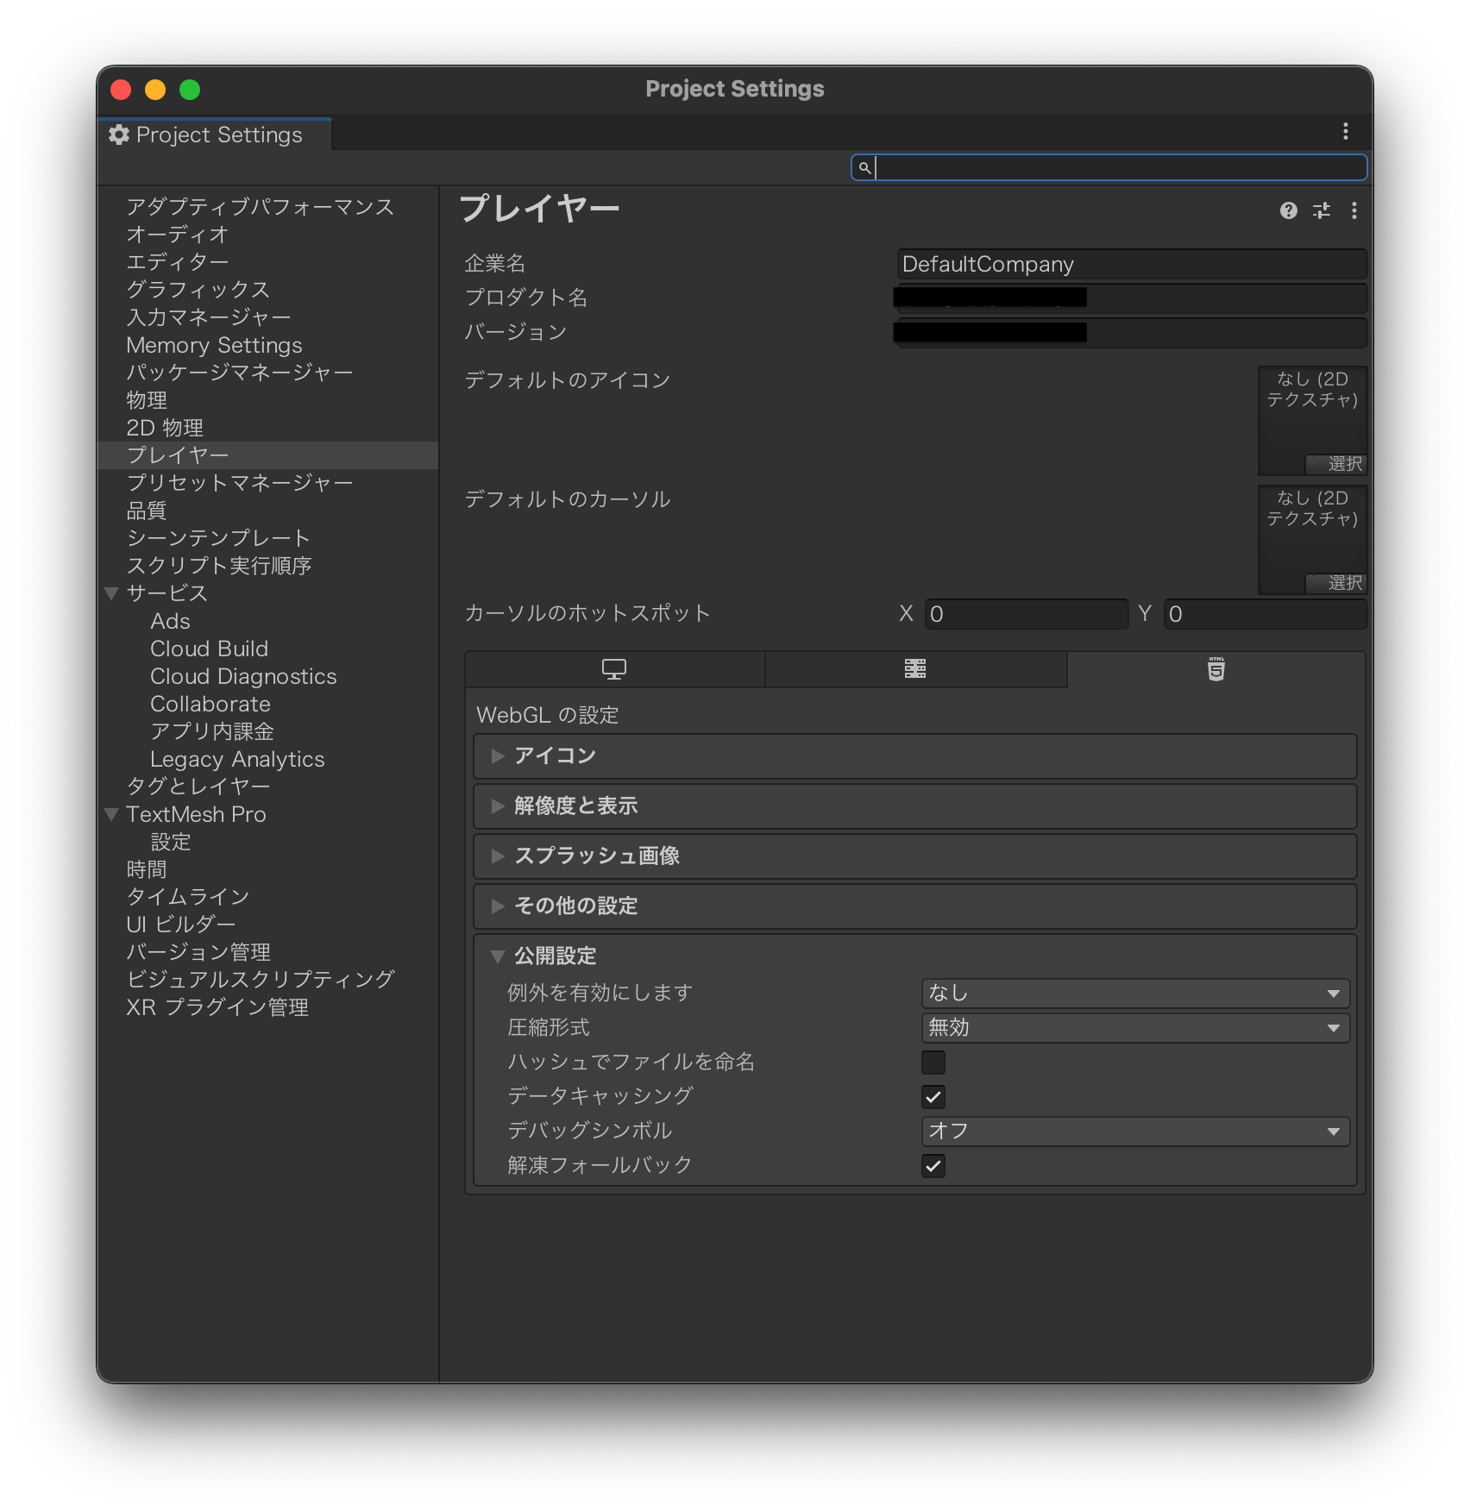The width and height of the screenshot is (1470, 1511).
Task: Switch to the WebGL HTML5 platform tab
Action: 1216,669
